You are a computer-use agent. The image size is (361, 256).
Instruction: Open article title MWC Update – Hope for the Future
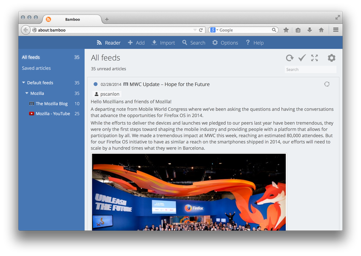pos(170,84)
